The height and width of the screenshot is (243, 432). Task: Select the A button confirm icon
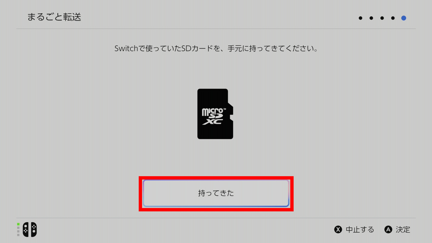(x=388, y=230)
